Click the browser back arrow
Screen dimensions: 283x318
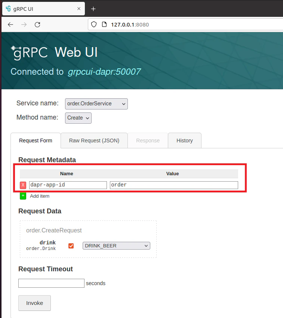[10, 25]
